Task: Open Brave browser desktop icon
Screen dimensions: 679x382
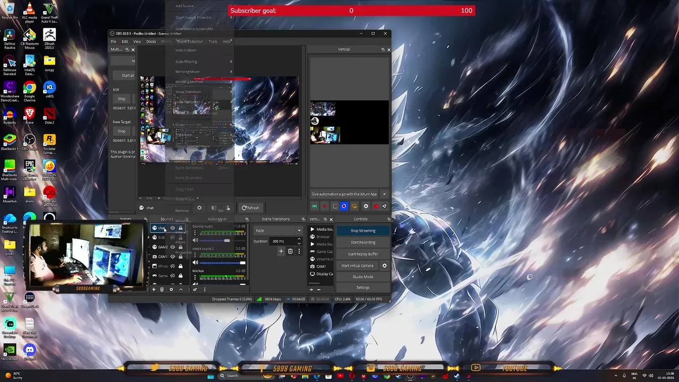Action: pos(30,116)
